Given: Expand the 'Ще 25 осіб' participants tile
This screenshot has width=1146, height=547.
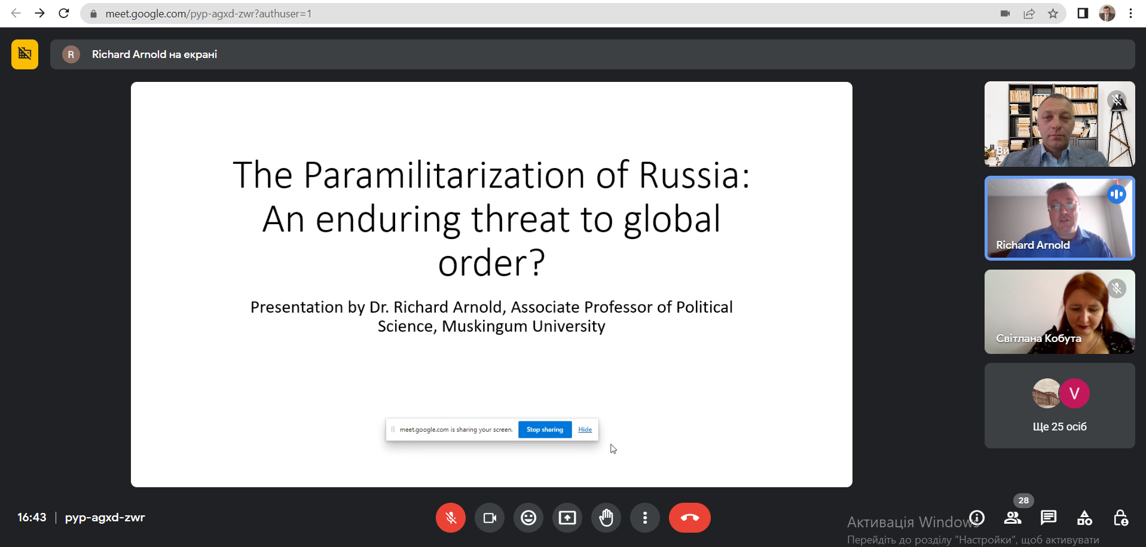Looking at the screenshot, I should pyautogui.click(x=1059, y=406).
